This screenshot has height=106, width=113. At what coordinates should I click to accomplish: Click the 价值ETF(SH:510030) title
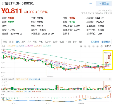(x=18, y=3)
